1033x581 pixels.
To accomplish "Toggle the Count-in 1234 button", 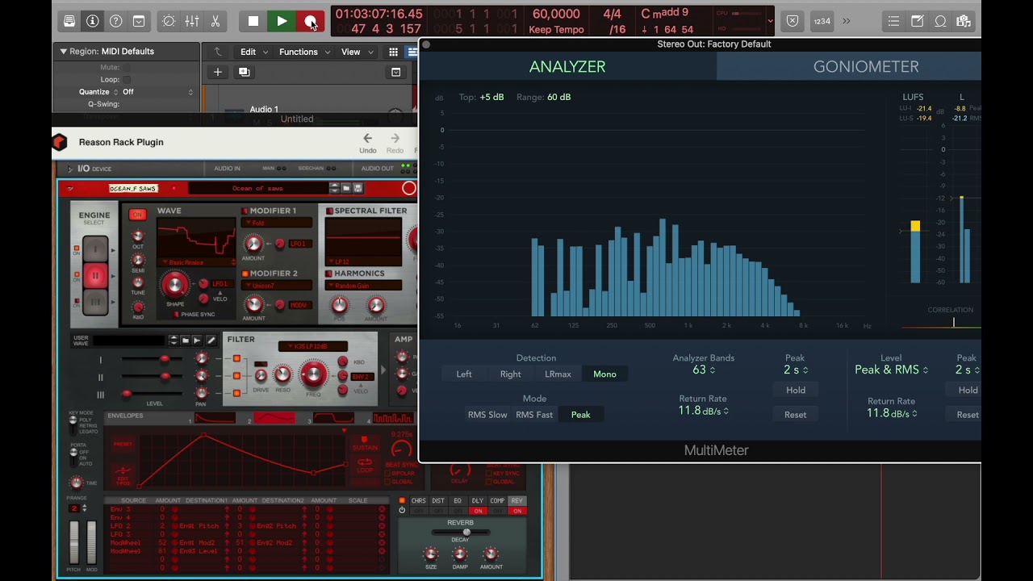I will coord(822,21).
